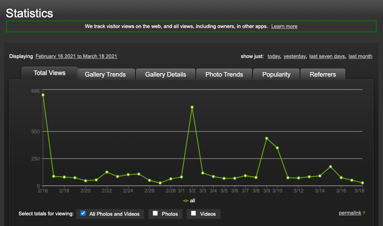This screenshot has height=226, width=383.
Task: Go to the Popularity tab
Action: tap(276, 74)
